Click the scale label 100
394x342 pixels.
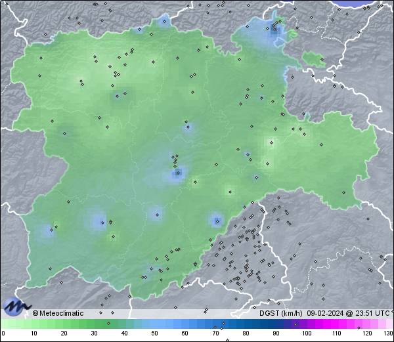307,333
